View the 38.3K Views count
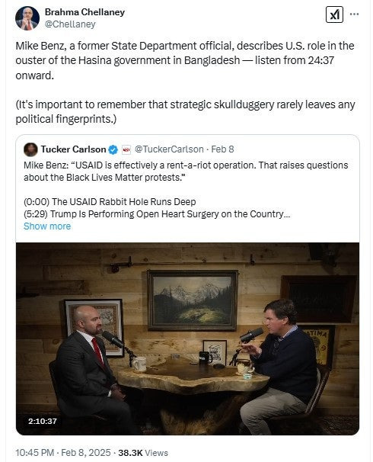 coord(143,453)
